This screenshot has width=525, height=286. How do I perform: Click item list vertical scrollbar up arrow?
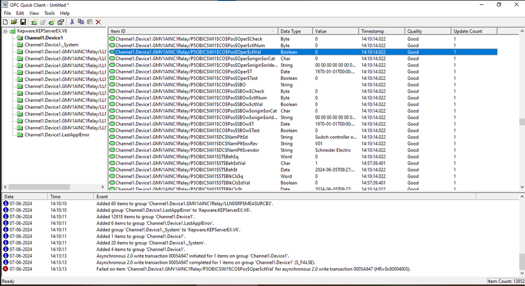[x=522, y=31]
